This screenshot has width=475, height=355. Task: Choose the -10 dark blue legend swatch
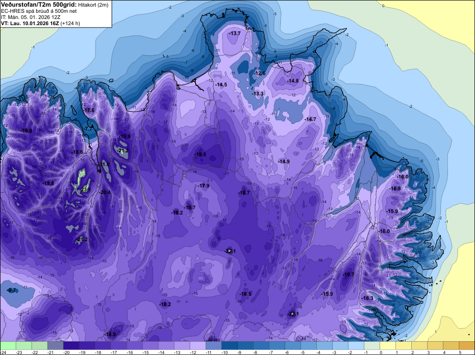(229, 346)
